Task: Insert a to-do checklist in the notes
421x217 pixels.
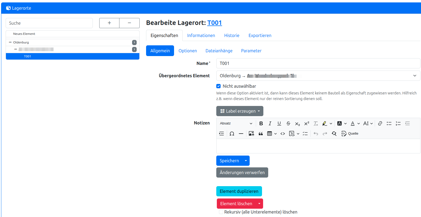Action: coord(305,134)
